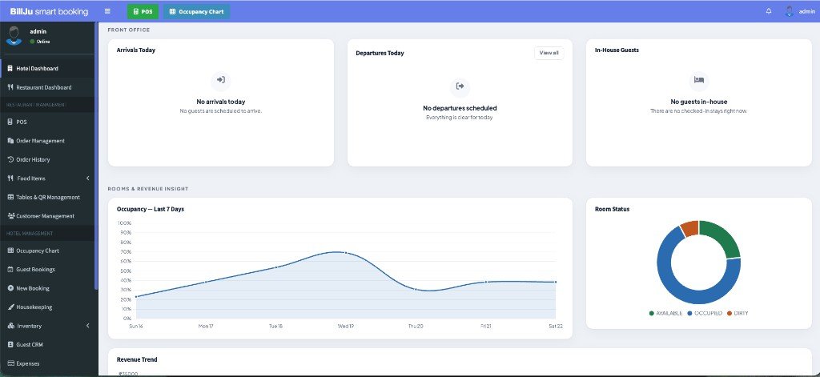
Task: Click the 'Occupancy — Last 7 Days' heading
Action: pyautogui.click(x=151, y=209)
